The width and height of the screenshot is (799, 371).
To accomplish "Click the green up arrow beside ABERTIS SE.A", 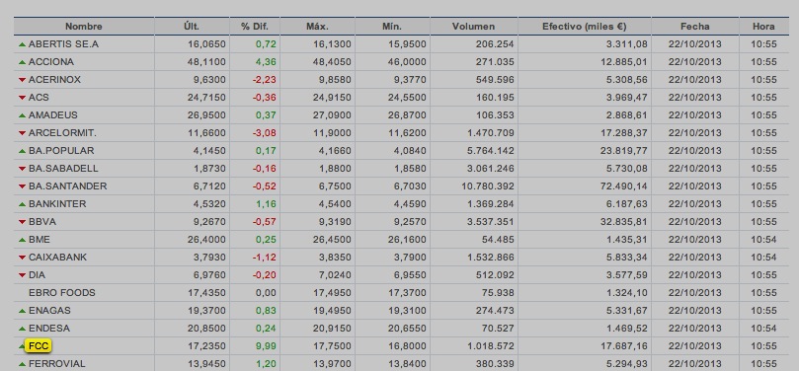I will 22,44.
